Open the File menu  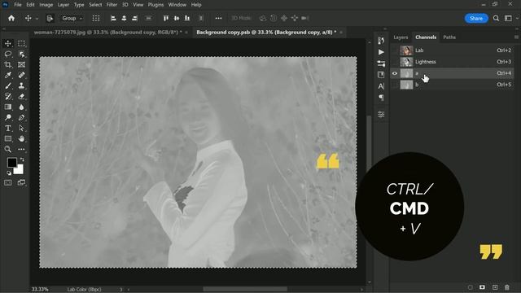18,5
